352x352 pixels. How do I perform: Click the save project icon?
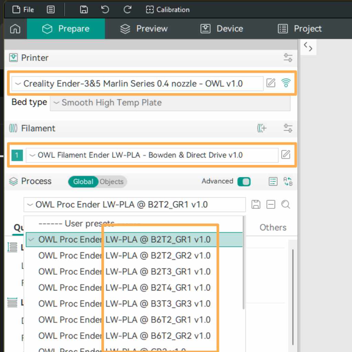[x=84, y=10]
